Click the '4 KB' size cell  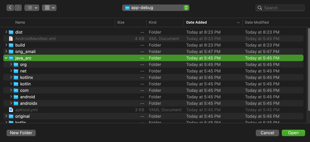(140, 38)
